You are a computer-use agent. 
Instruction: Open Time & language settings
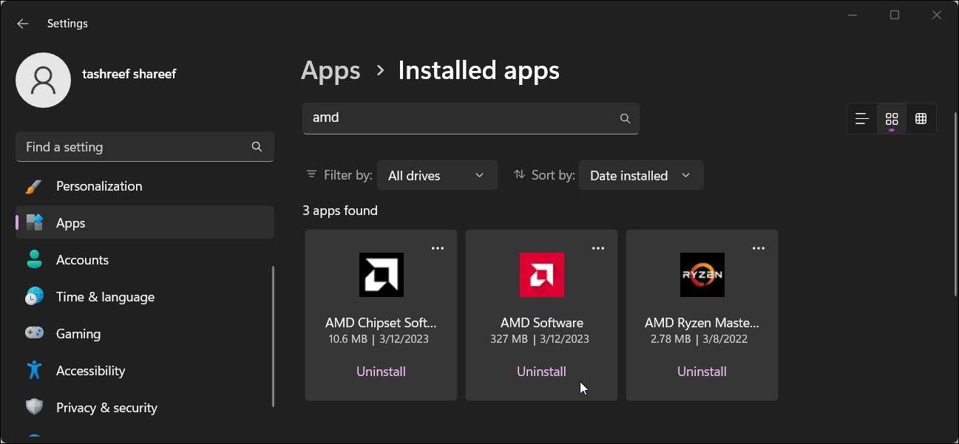point(145,297)
